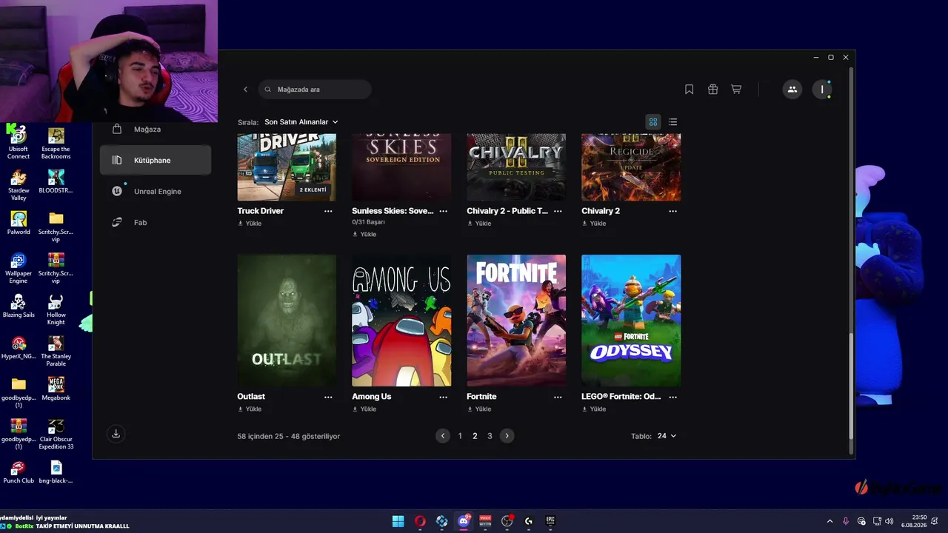Open the friends list icon

(792, 90)
